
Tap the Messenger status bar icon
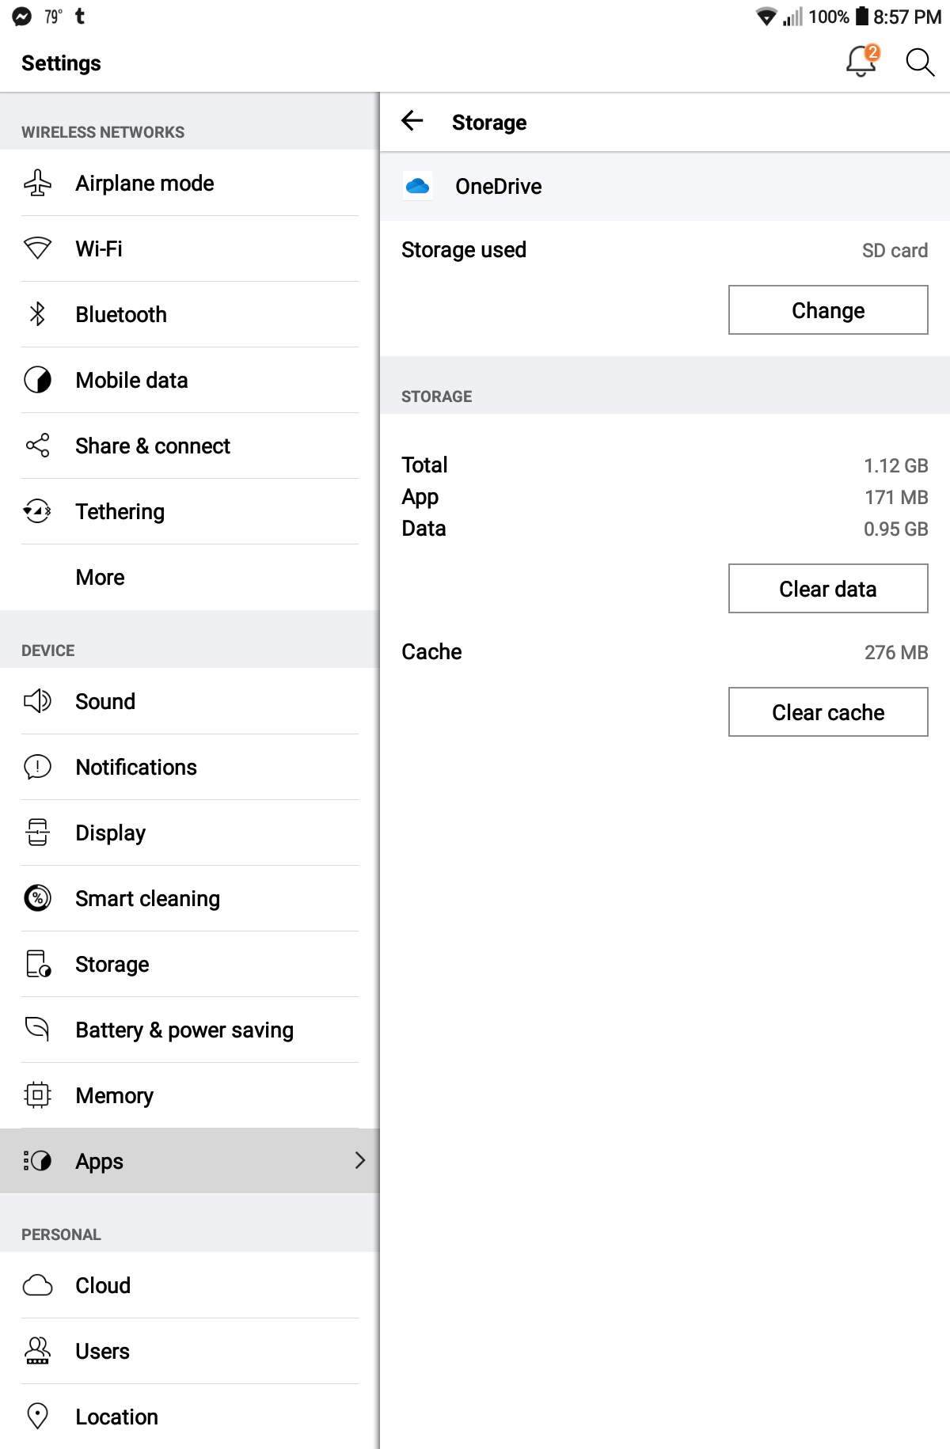pyautogui.click(x=22, y=17)
